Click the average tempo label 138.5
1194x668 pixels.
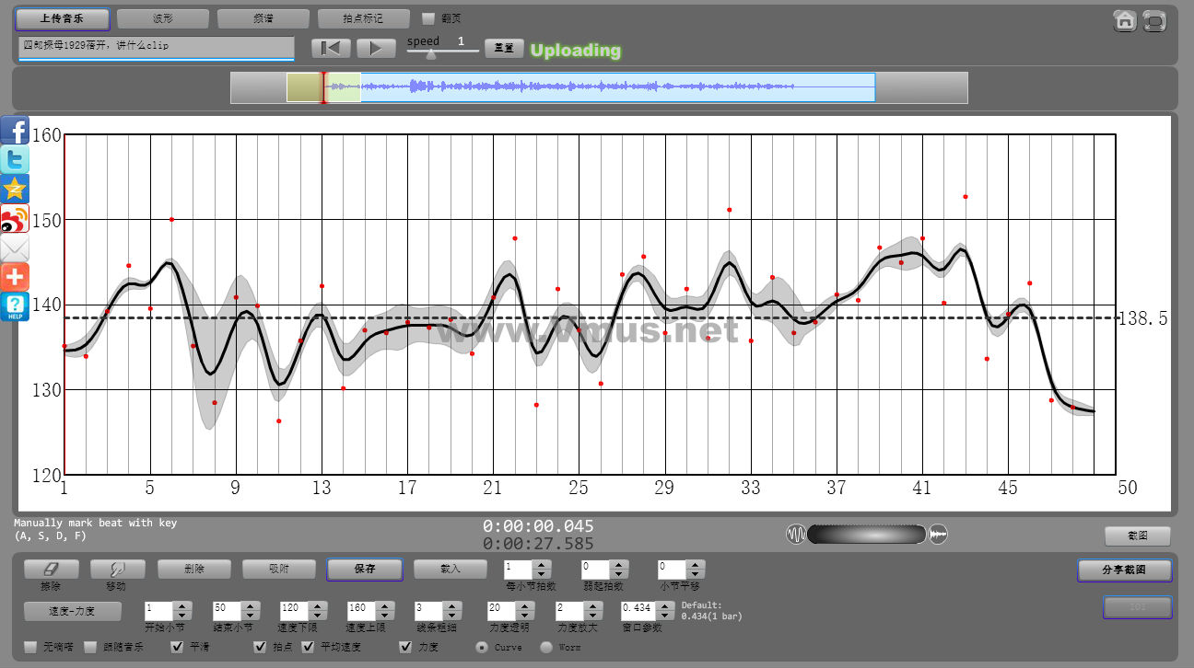coord(1142,318)
